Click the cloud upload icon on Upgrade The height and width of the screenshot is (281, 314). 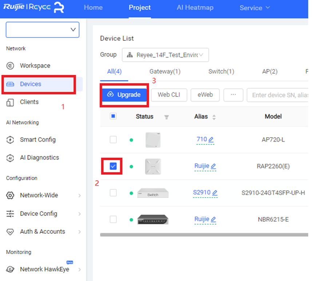point(110,94)
